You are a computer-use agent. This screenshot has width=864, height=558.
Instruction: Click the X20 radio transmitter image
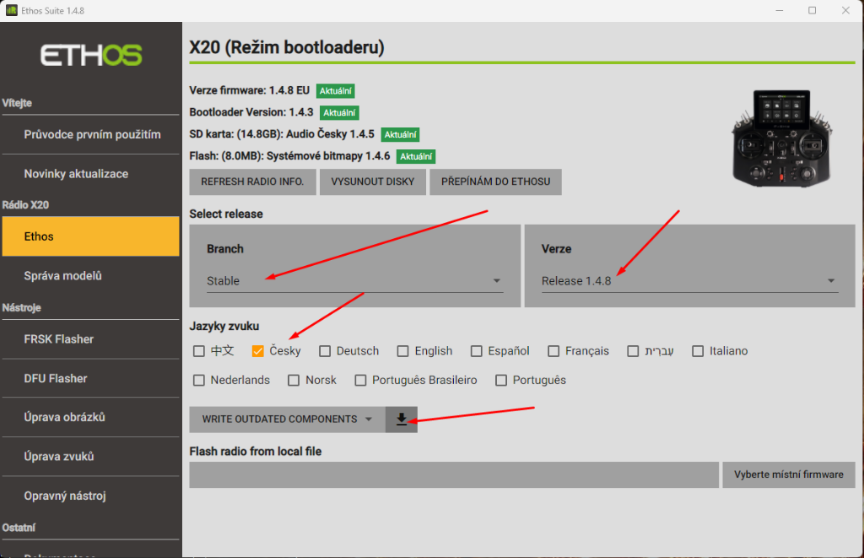780,137
